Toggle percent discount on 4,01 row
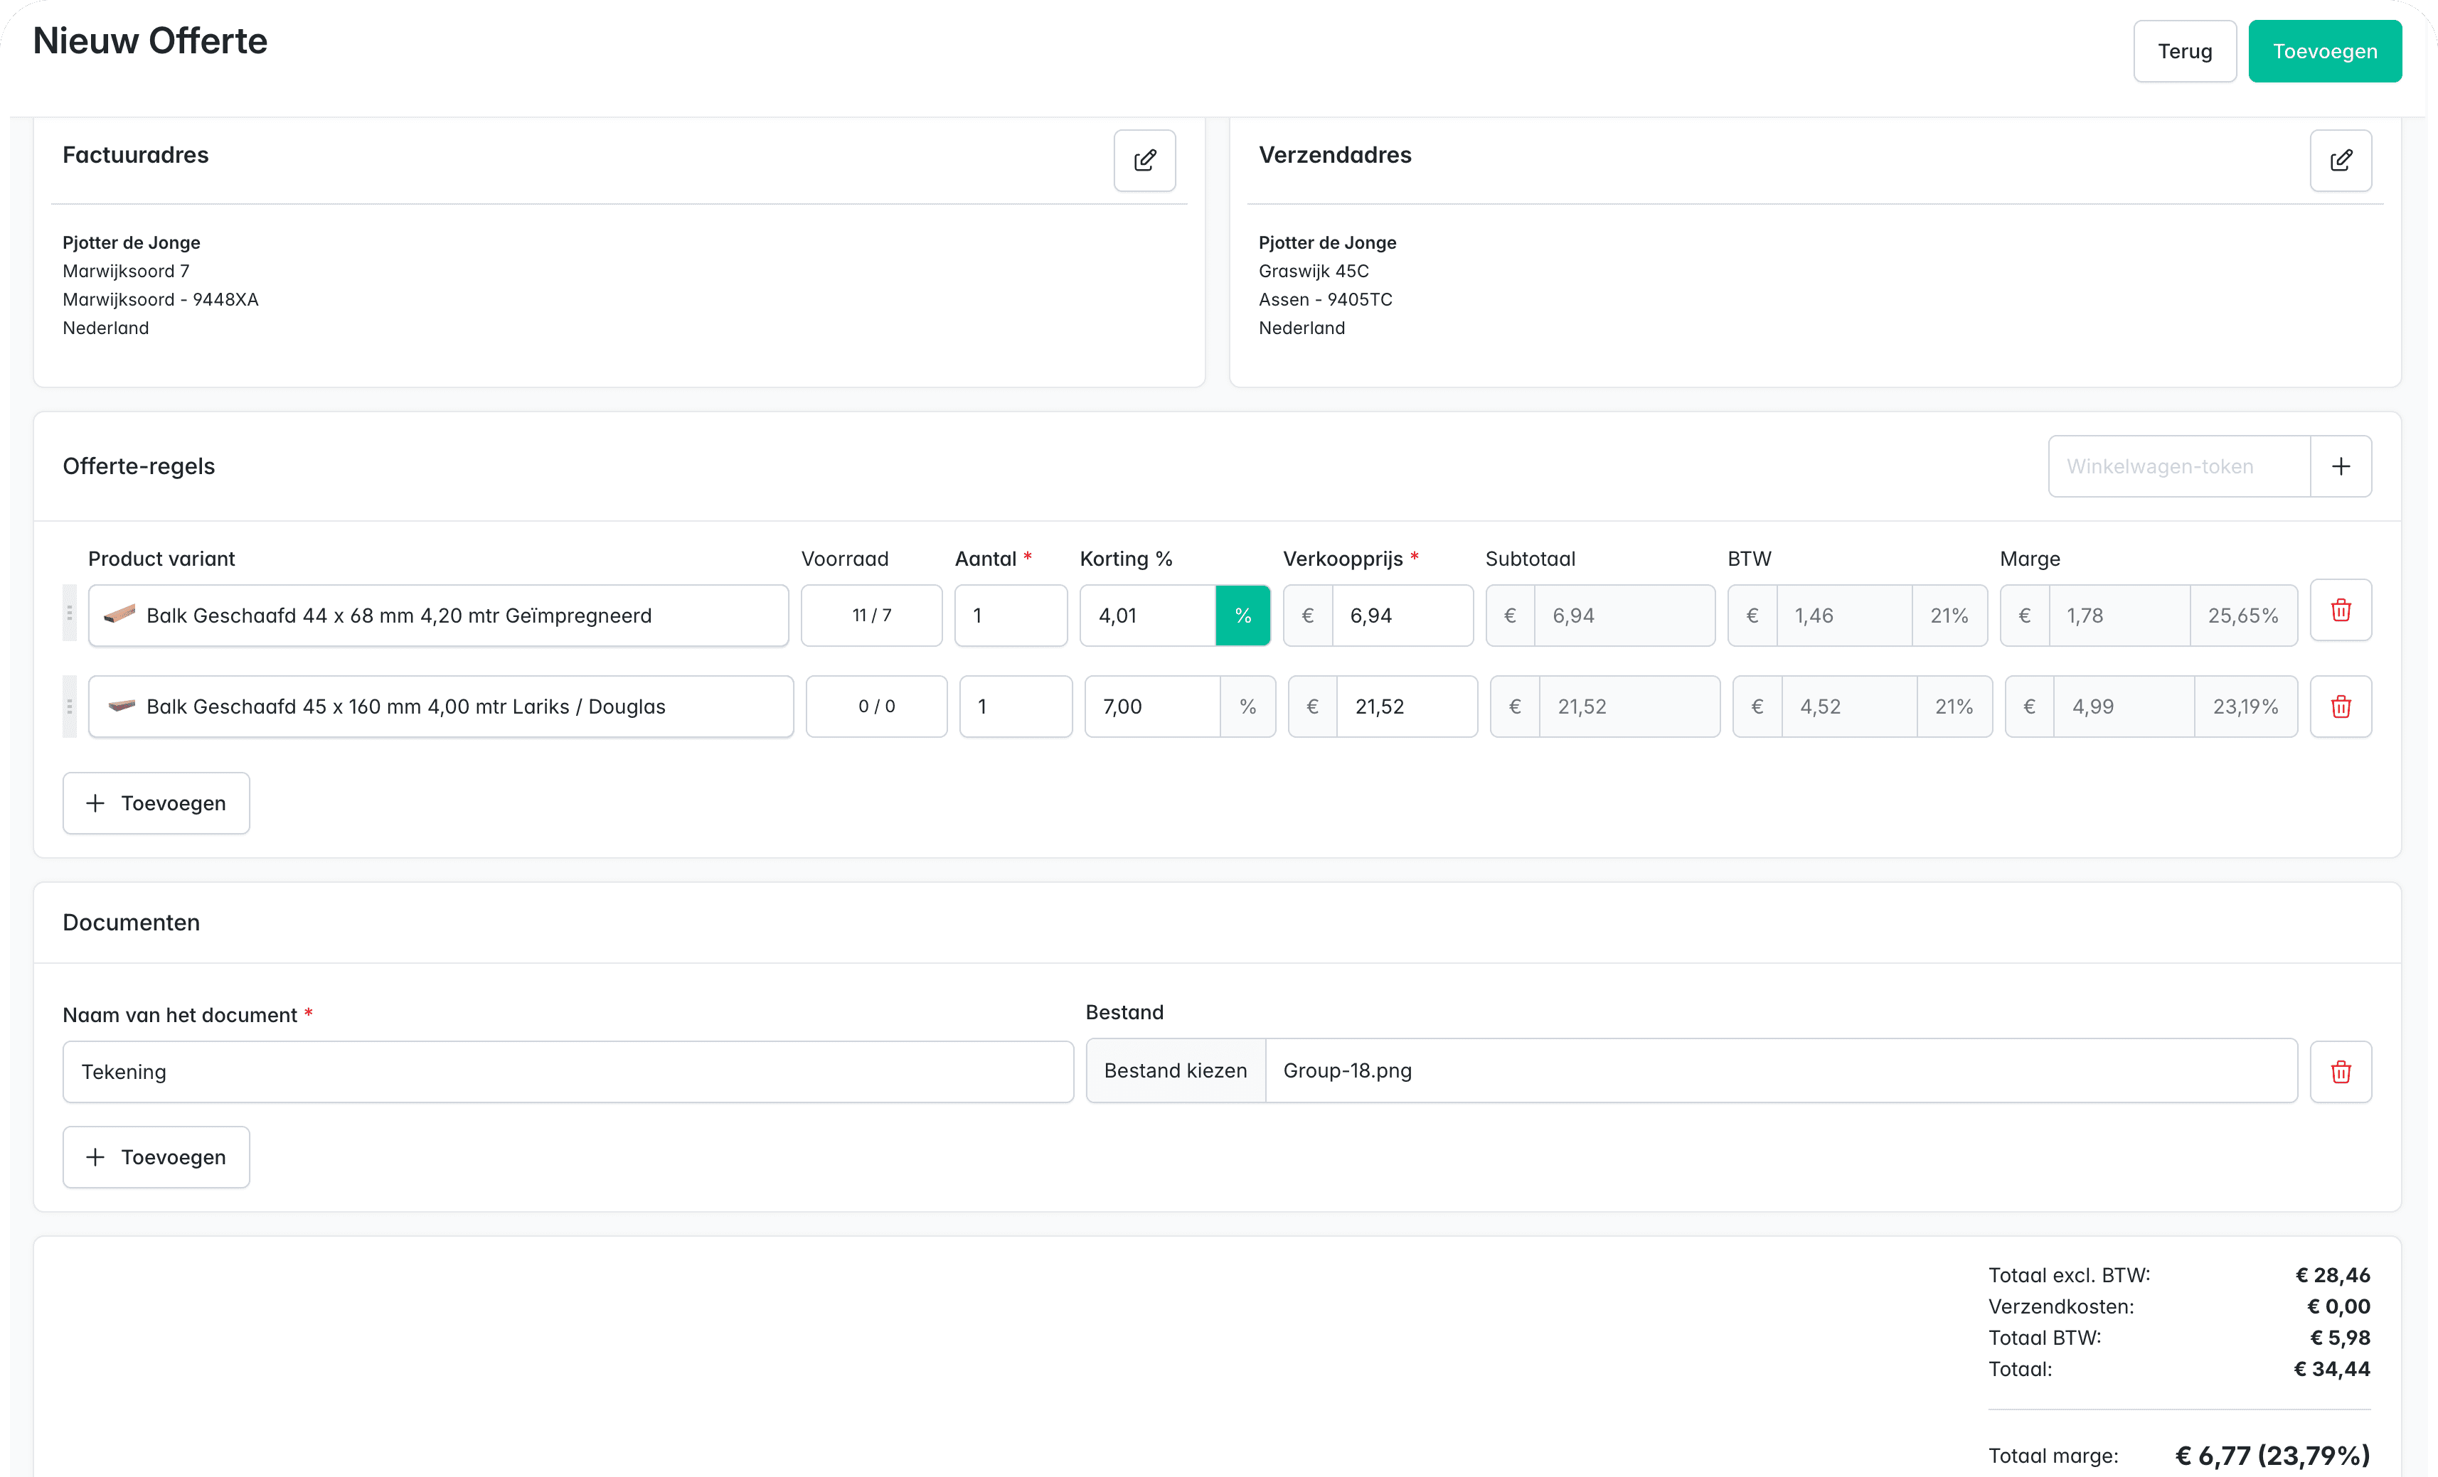Screen dimensions: 2438x1477 point(1242,615)
